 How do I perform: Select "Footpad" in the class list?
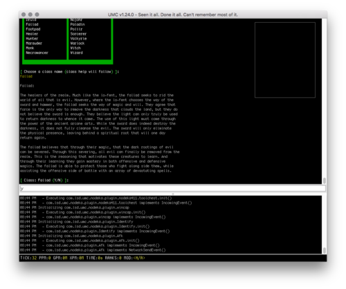coord(33,29)
